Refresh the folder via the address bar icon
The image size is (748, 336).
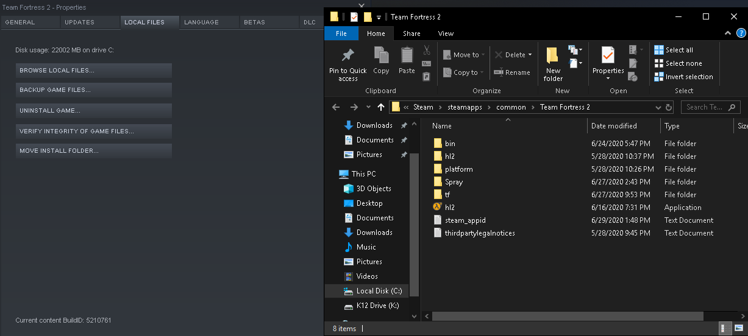[x=669, y=107]
